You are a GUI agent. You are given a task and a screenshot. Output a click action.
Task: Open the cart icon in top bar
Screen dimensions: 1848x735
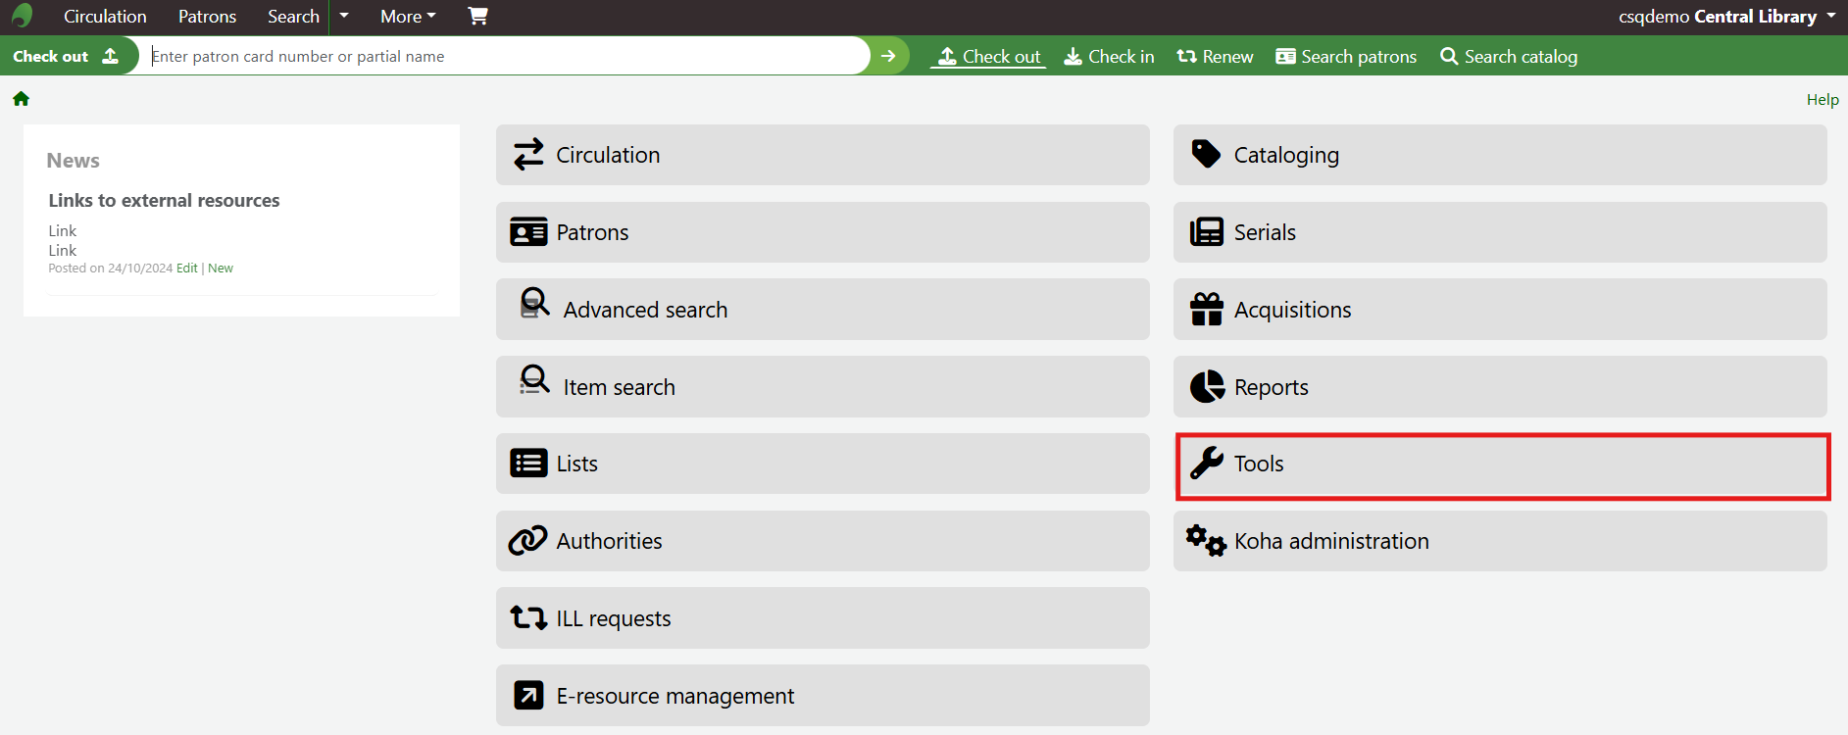pyautogui.click(x=477, y=16)
